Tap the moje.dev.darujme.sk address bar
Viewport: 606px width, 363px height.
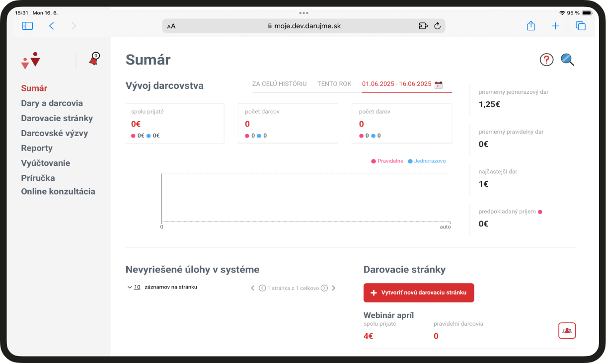pyautogui.click(x=303, y=26)
